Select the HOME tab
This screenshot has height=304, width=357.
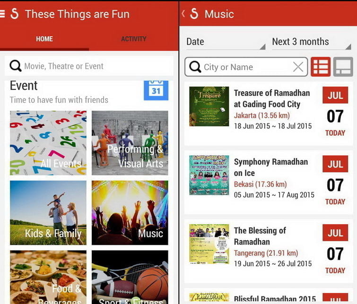tap(44, 39)
